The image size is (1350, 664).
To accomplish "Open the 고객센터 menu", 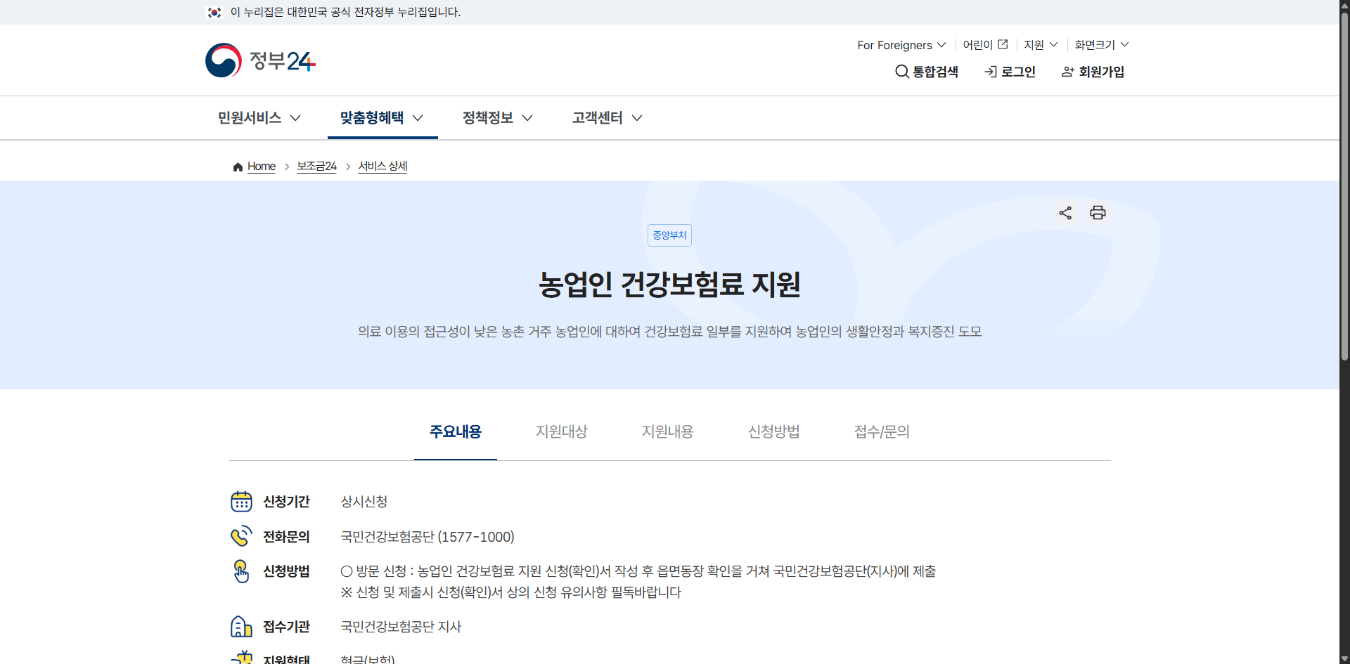I will (605, 117).
